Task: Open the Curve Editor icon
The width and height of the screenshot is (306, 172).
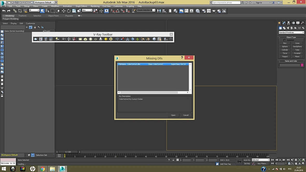Action: (186, 11)
